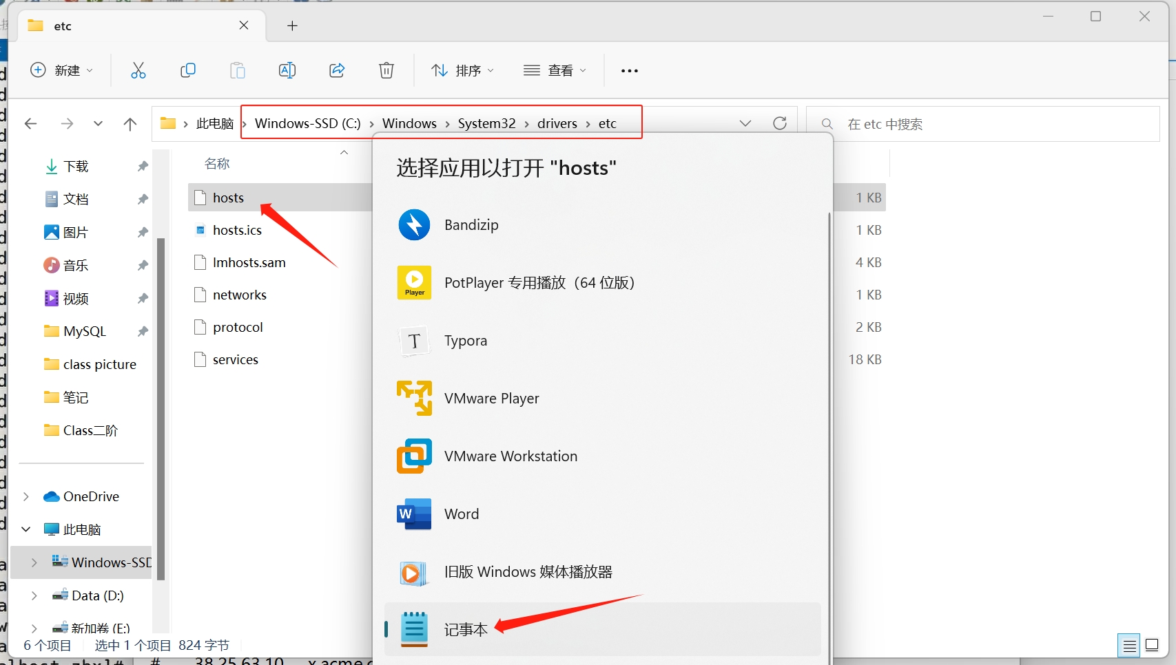Expand the Data (D:) drive node
1176x665 pixels.
point(34,595)
